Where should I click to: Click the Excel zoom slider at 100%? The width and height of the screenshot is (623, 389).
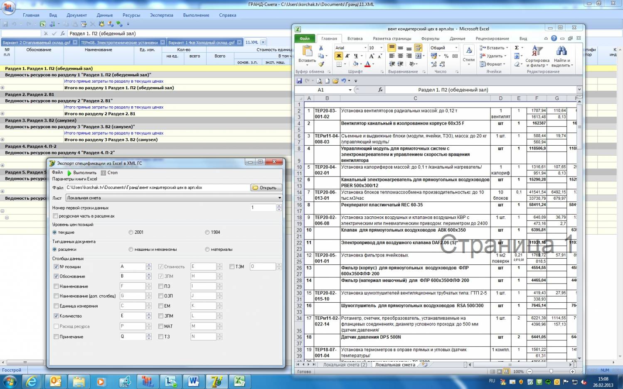click(x=551, y=372)
